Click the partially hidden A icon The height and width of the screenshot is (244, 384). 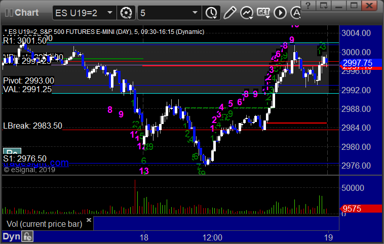295,13
